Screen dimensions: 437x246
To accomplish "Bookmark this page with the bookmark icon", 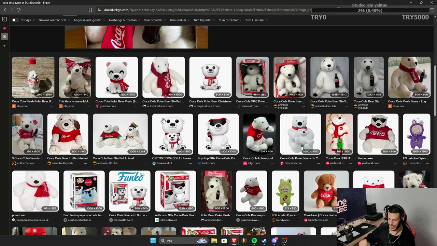I will [x=90, y=10].
